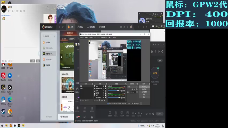Click start-live pill button in streaming app

[x=160, y=114]
